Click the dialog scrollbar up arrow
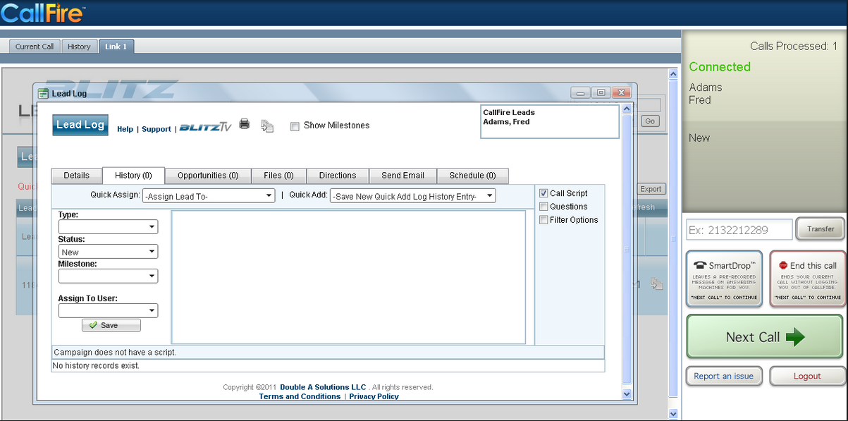Image resolution: width=848 pixels, height=421 pixels. click(627, 110)
